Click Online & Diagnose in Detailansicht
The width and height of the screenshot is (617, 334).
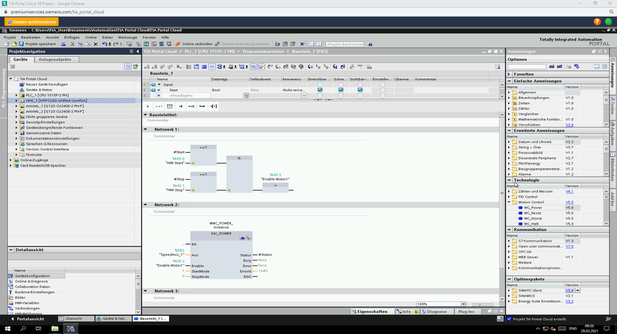point(31,281)
